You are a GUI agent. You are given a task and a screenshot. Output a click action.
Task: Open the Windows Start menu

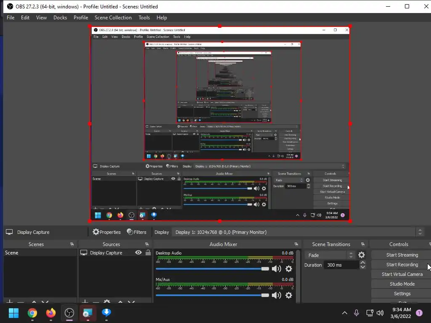tap(13, 313)
